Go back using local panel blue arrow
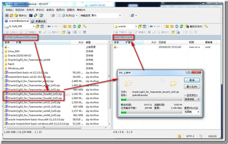 tap(49, 27)
